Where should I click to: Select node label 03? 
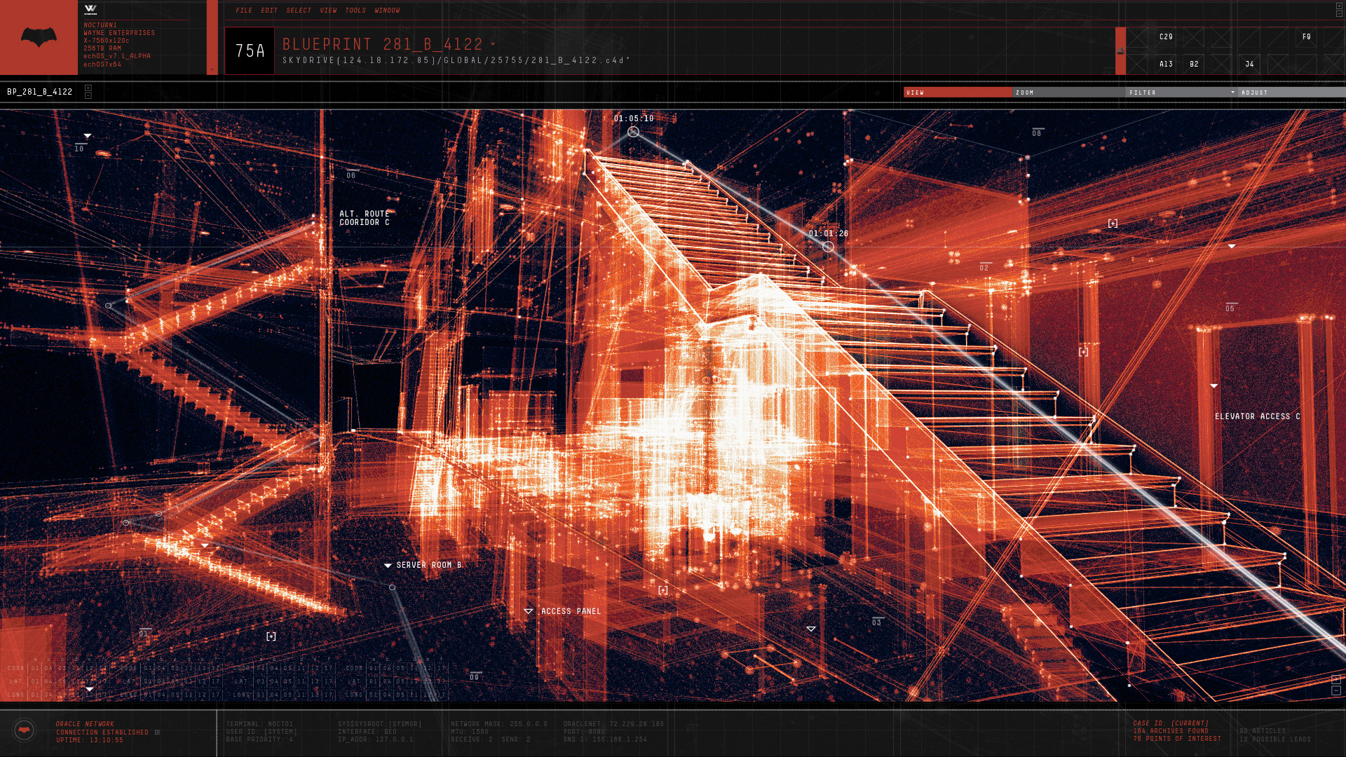(876, 622)
